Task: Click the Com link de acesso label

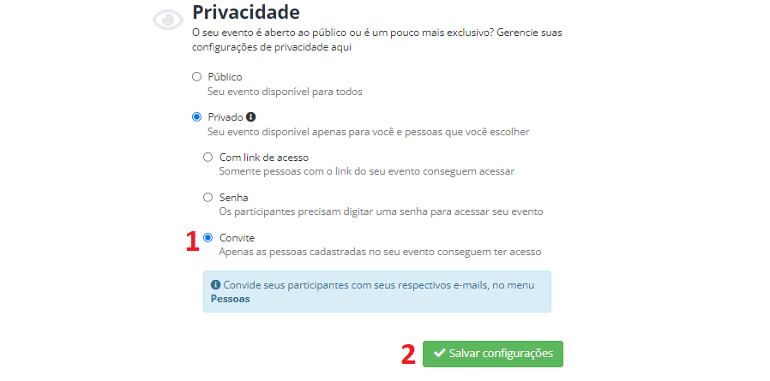Action: (x=264, y=158)
